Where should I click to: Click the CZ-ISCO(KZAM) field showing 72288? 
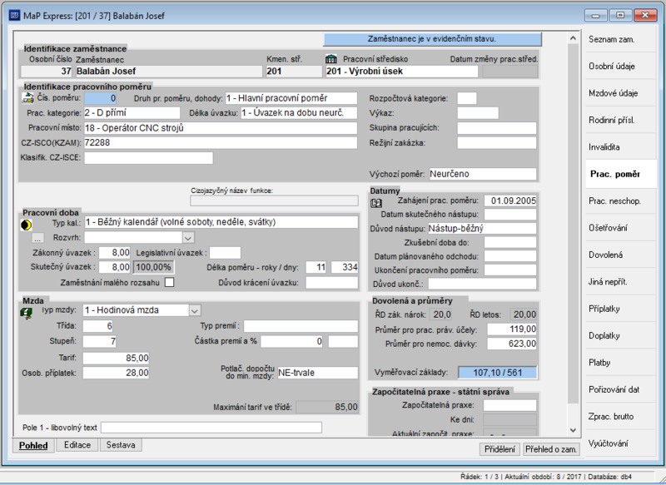(221, 142)
